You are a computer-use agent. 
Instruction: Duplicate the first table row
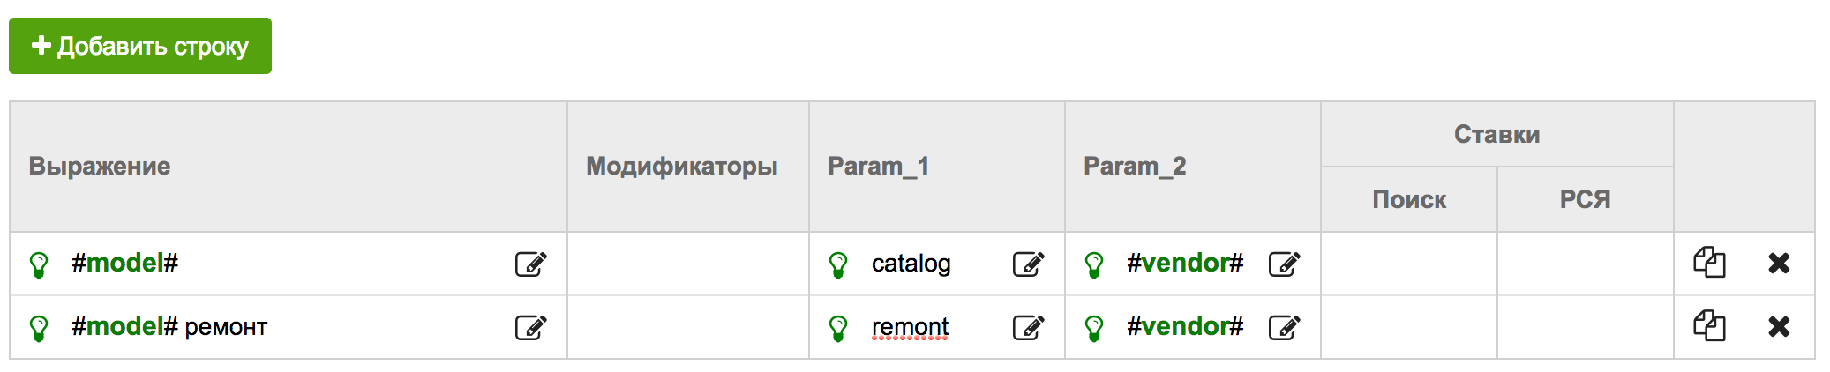tap(1709, 263)
